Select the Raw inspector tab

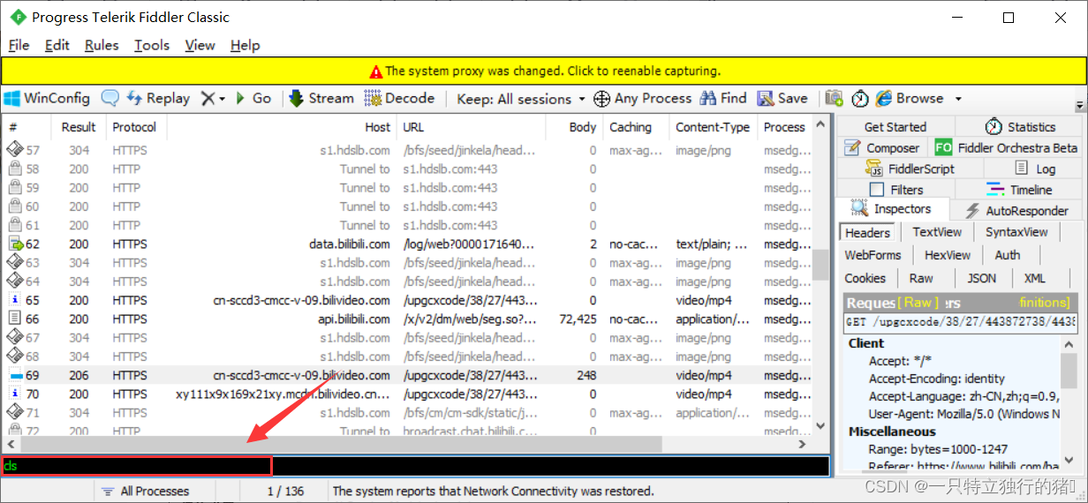coord(921,278)
